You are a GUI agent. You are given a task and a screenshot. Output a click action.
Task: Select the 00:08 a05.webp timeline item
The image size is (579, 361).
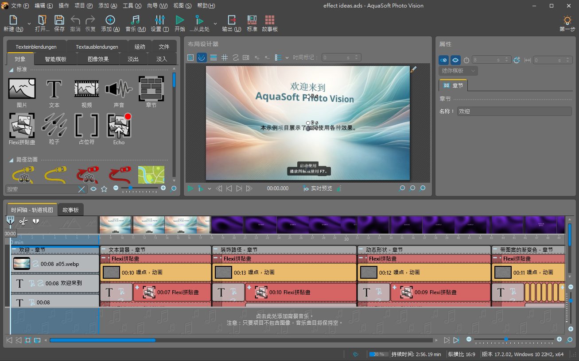click(55, 264)
